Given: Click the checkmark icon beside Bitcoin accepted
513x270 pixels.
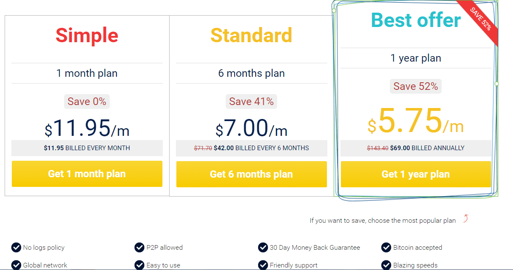Looking at the screenshot, I should (386, 247).
